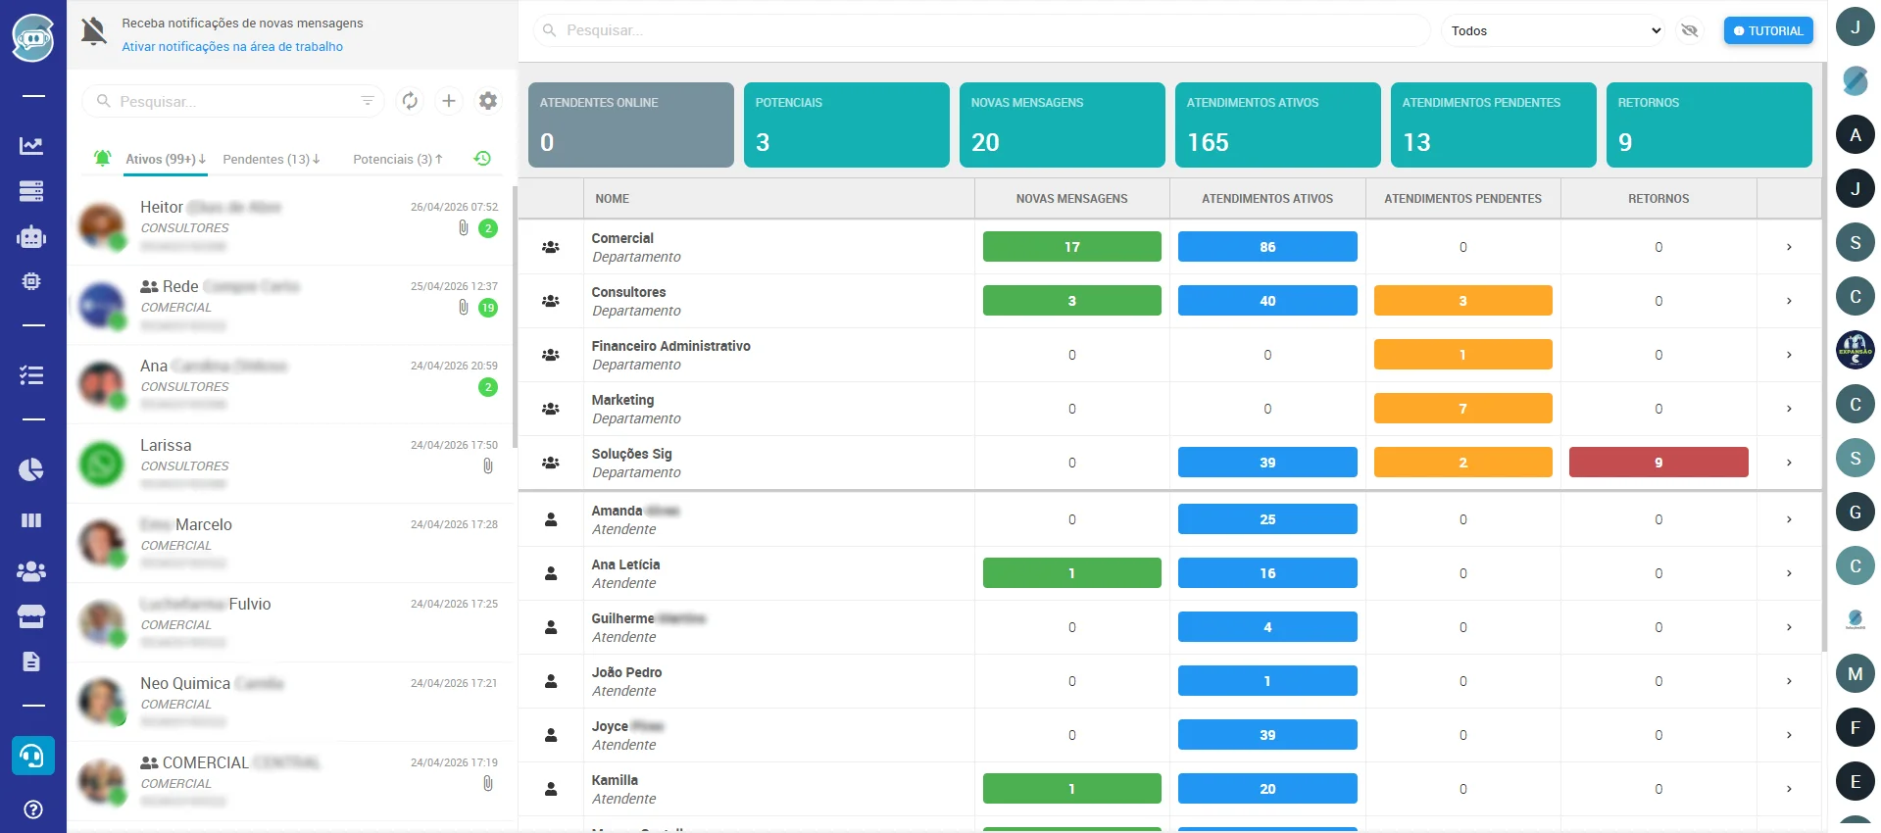This screenshot has height=833, width=1881.
Task: Open the Larissa conversation
Action: pos(291,464)
